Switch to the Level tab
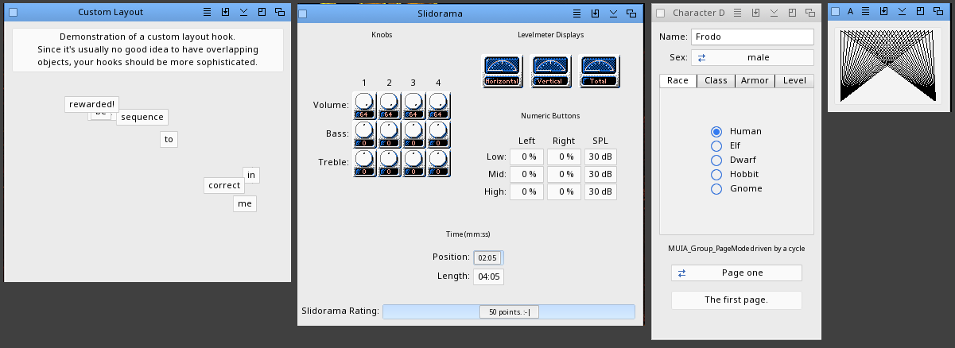The height and width of the screenshot is (348, 955). click(x=794, y=80)
